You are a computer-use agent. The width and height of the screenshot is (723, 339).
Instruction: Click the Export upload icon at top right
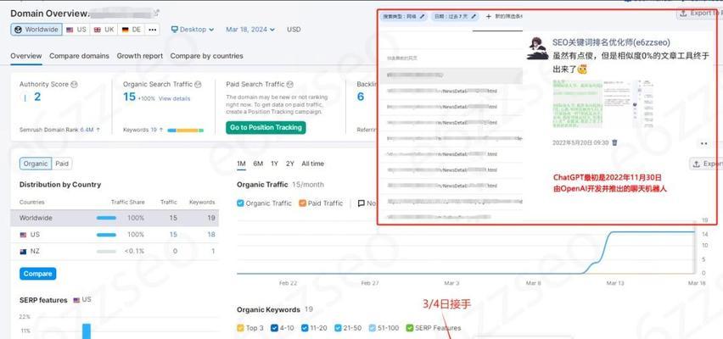tap(683, 14)
